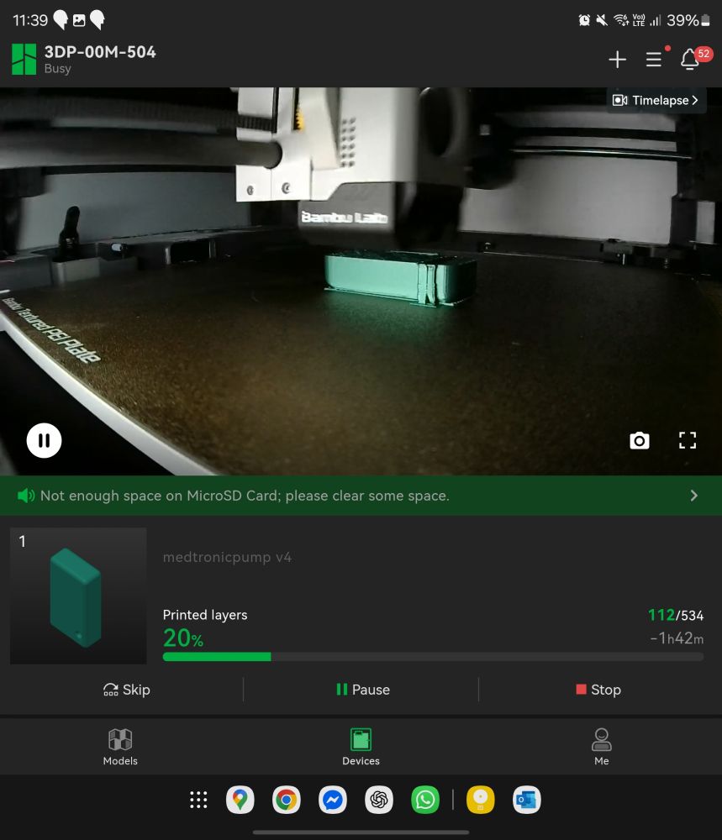Switch to the Me tab

[x=602, y=747]
